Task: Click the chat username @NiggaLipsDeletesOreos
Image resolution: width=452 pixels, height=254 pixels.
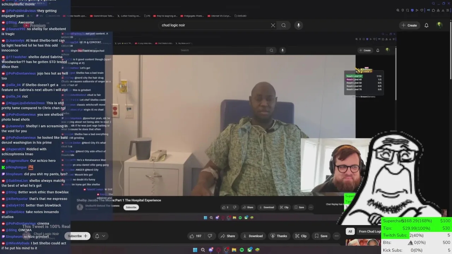Action: (25, 103)
